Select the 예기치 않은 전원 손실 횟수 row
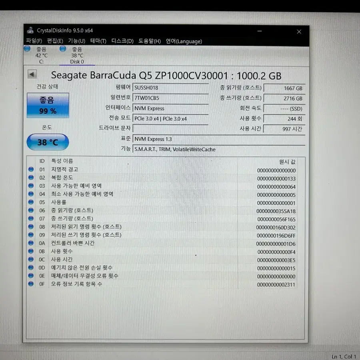The height and width of the screenshot is (360, 360). (x=162, y=268)
